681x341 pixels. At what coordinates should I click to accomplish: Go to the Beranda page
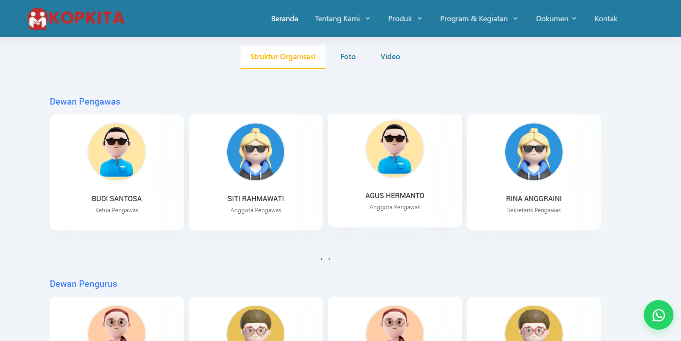285,19
